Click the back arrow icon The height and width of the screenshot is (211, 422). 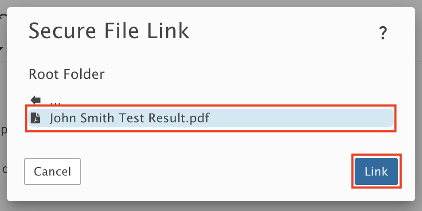coord(35,100)
